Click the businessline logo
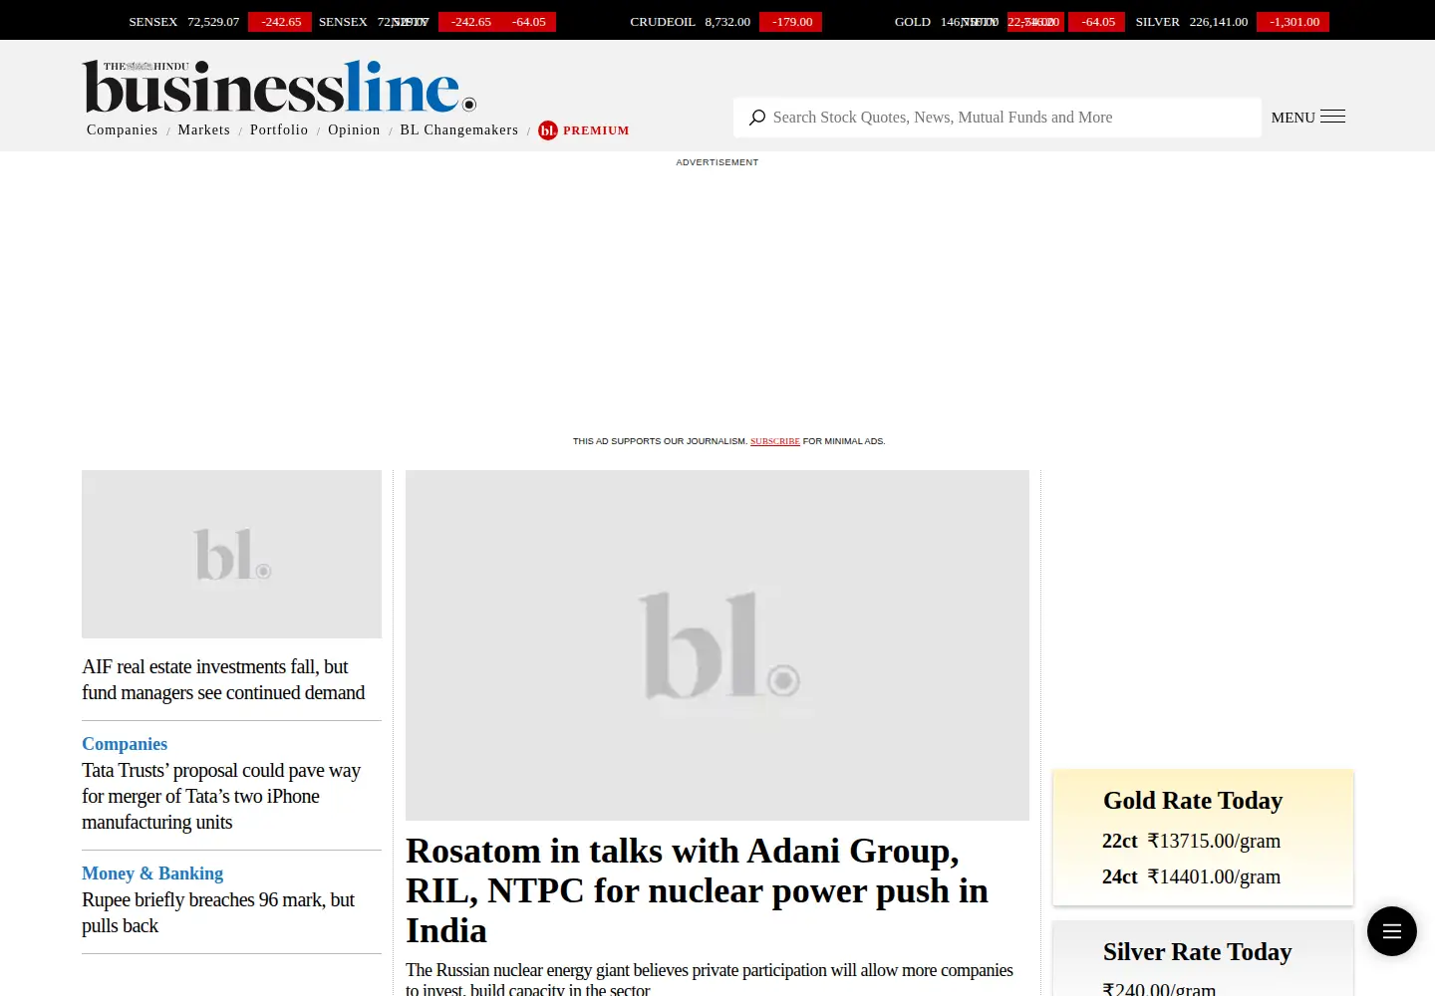Viewport: 1435px width, 996px height. pyautogui.click(x=279, y=87)
